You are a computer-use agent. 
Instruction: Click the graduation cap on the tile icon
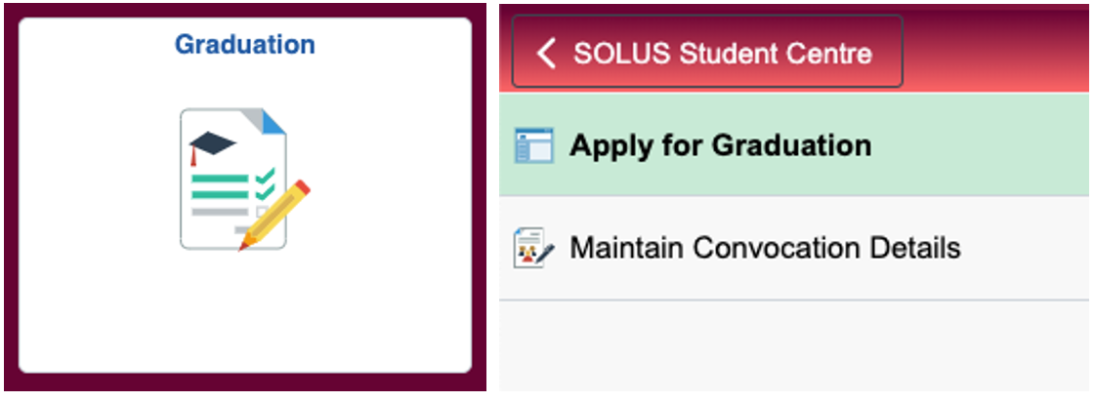coord(212,144)
